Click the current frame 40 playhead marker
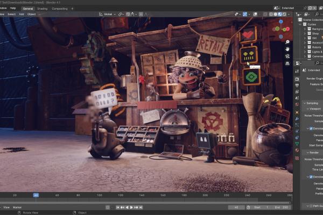Image resolution: width=323 pixels, height=215 pixels. point(36,195)
